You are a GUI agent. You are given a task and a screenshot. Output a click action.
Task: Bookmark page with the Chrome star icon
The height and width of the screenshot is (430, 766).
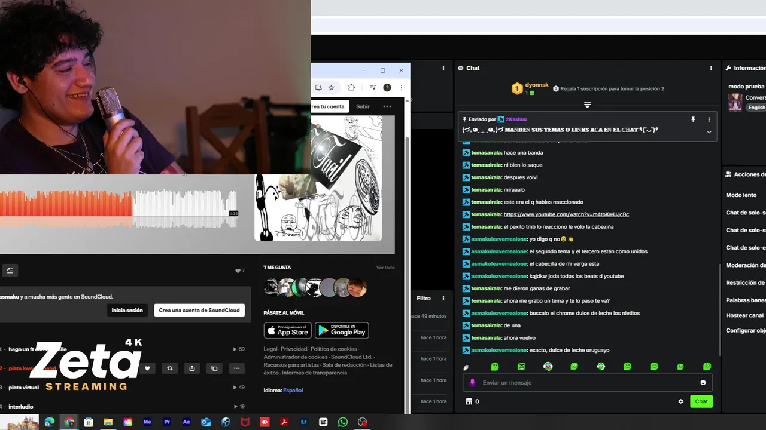pyautogui.click(x=332, y=87)
